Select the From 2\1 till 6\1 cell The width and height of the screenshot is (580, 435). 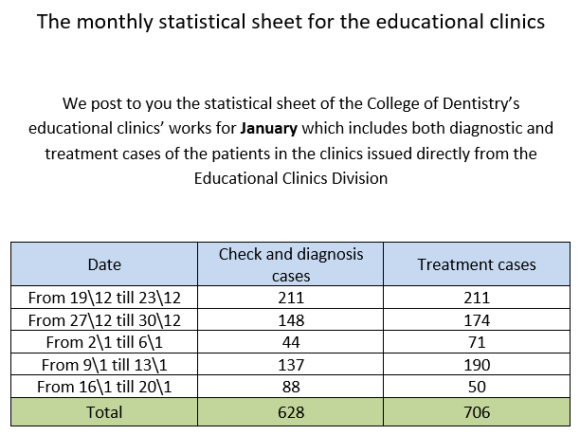coord(104,342)
